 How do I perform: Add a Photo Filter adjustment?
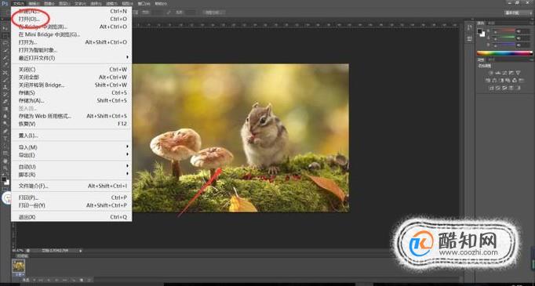point(508,81)
